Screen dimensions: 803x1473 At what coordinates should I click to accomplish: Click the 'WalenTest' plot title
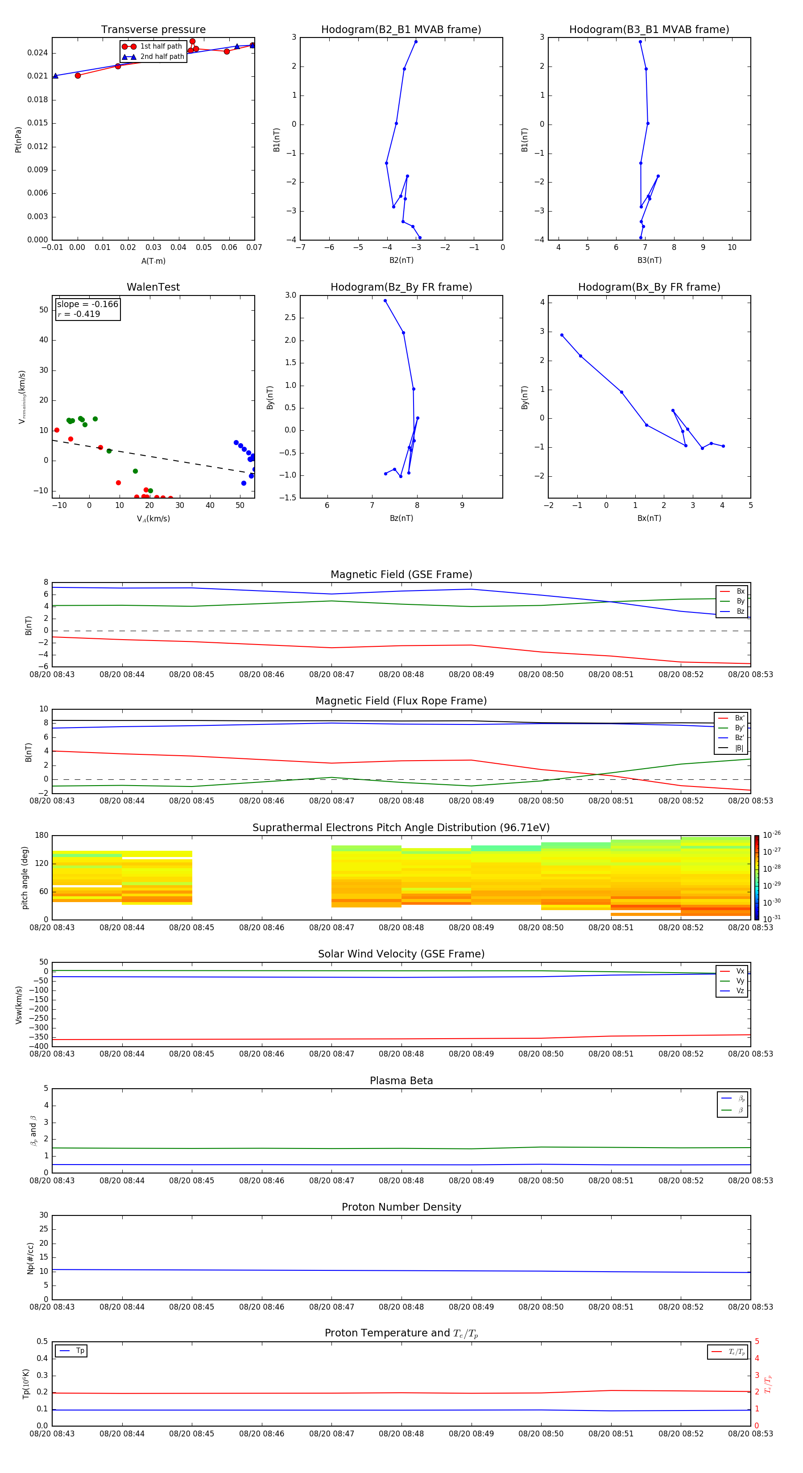153,287
